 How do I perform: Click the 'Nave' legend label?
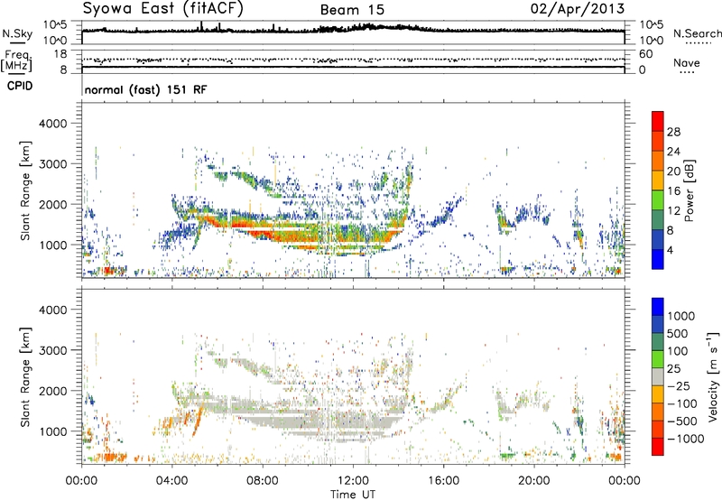[687, 63]
